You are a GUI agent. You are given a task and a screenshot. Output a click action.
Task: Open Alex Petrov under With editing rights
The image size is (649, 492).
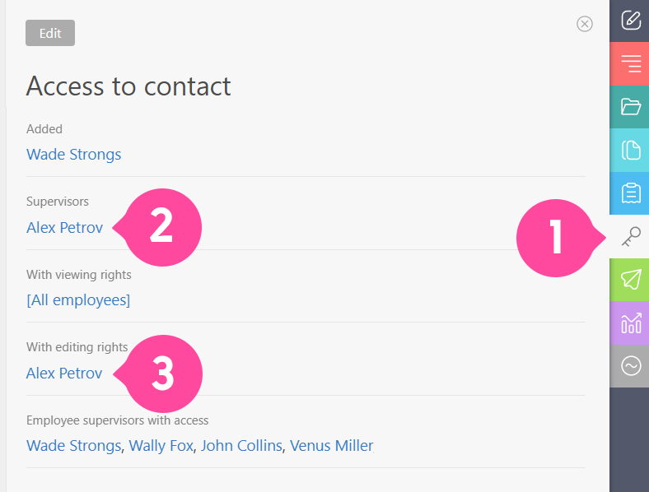(64, 373)
